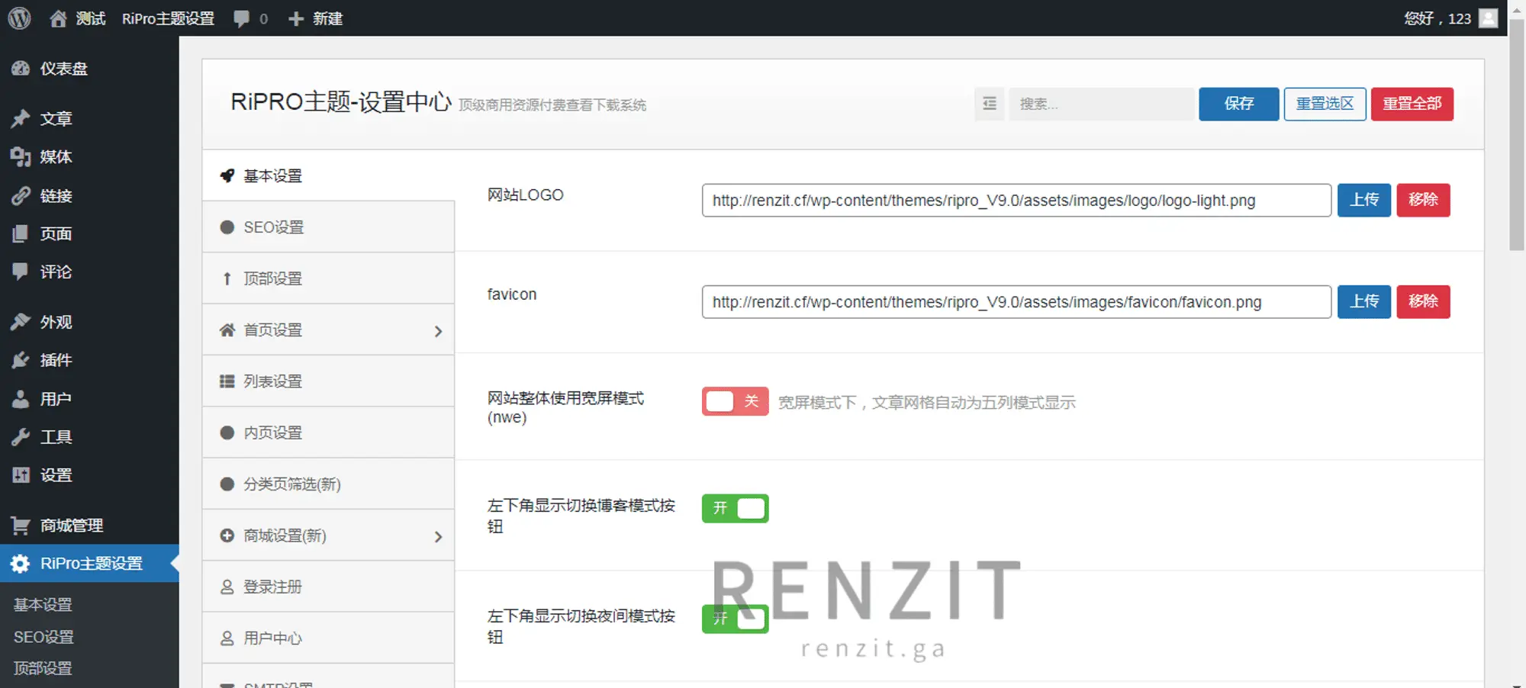Click the page vertical scrollbar thumb
Image resolution: width=1526 pixels, height=688 pixels.
(1516, 137)
